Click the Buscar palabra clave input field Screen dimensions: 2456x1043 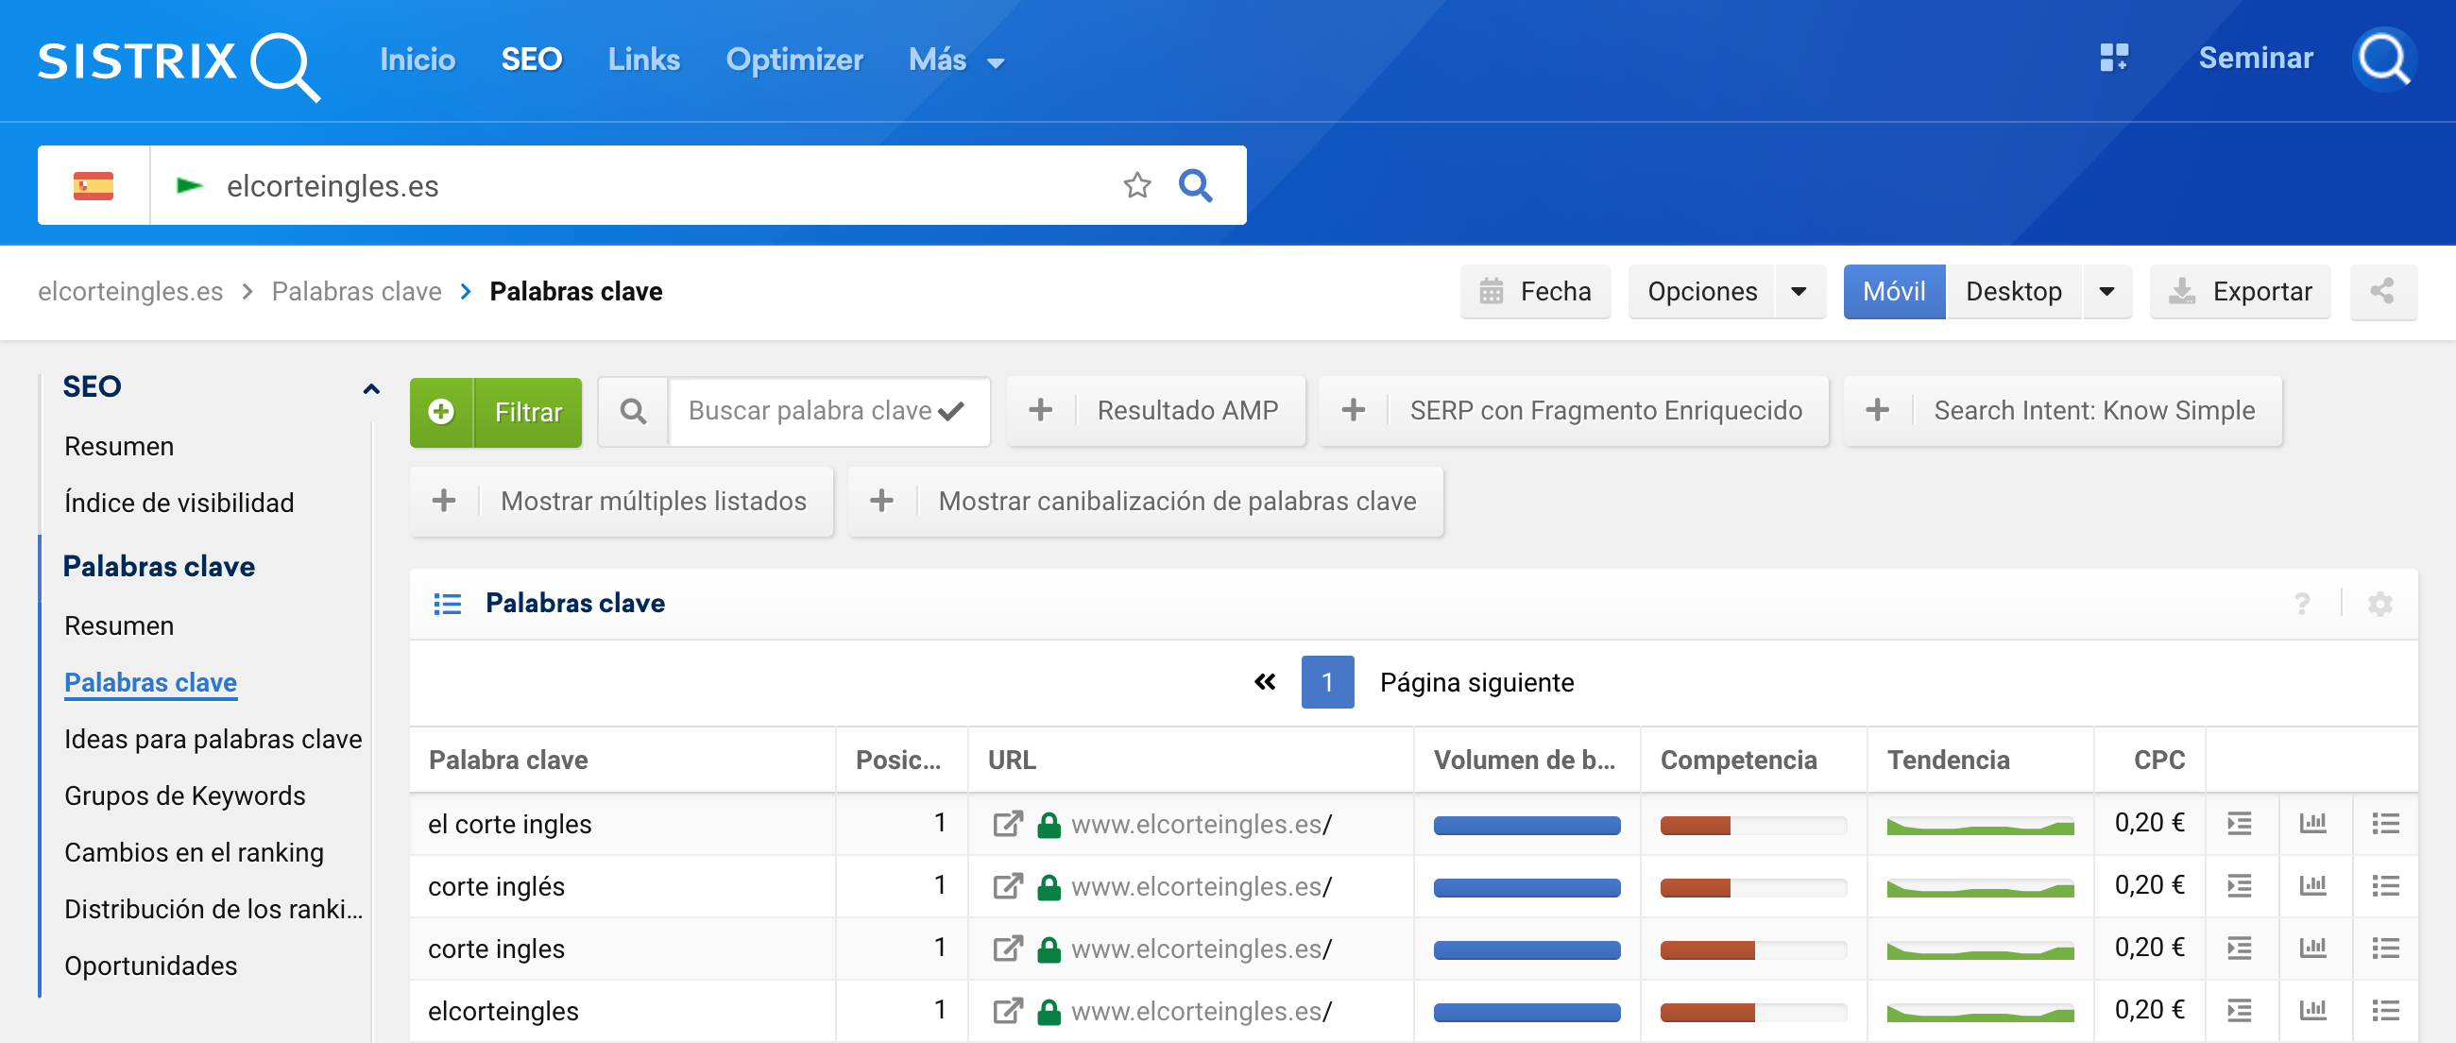tap(828, 411)
